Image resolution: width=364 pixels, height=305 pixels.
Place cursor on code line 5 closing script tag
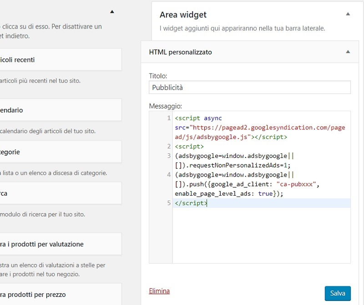pyautogui.click(x=191, y=203)
